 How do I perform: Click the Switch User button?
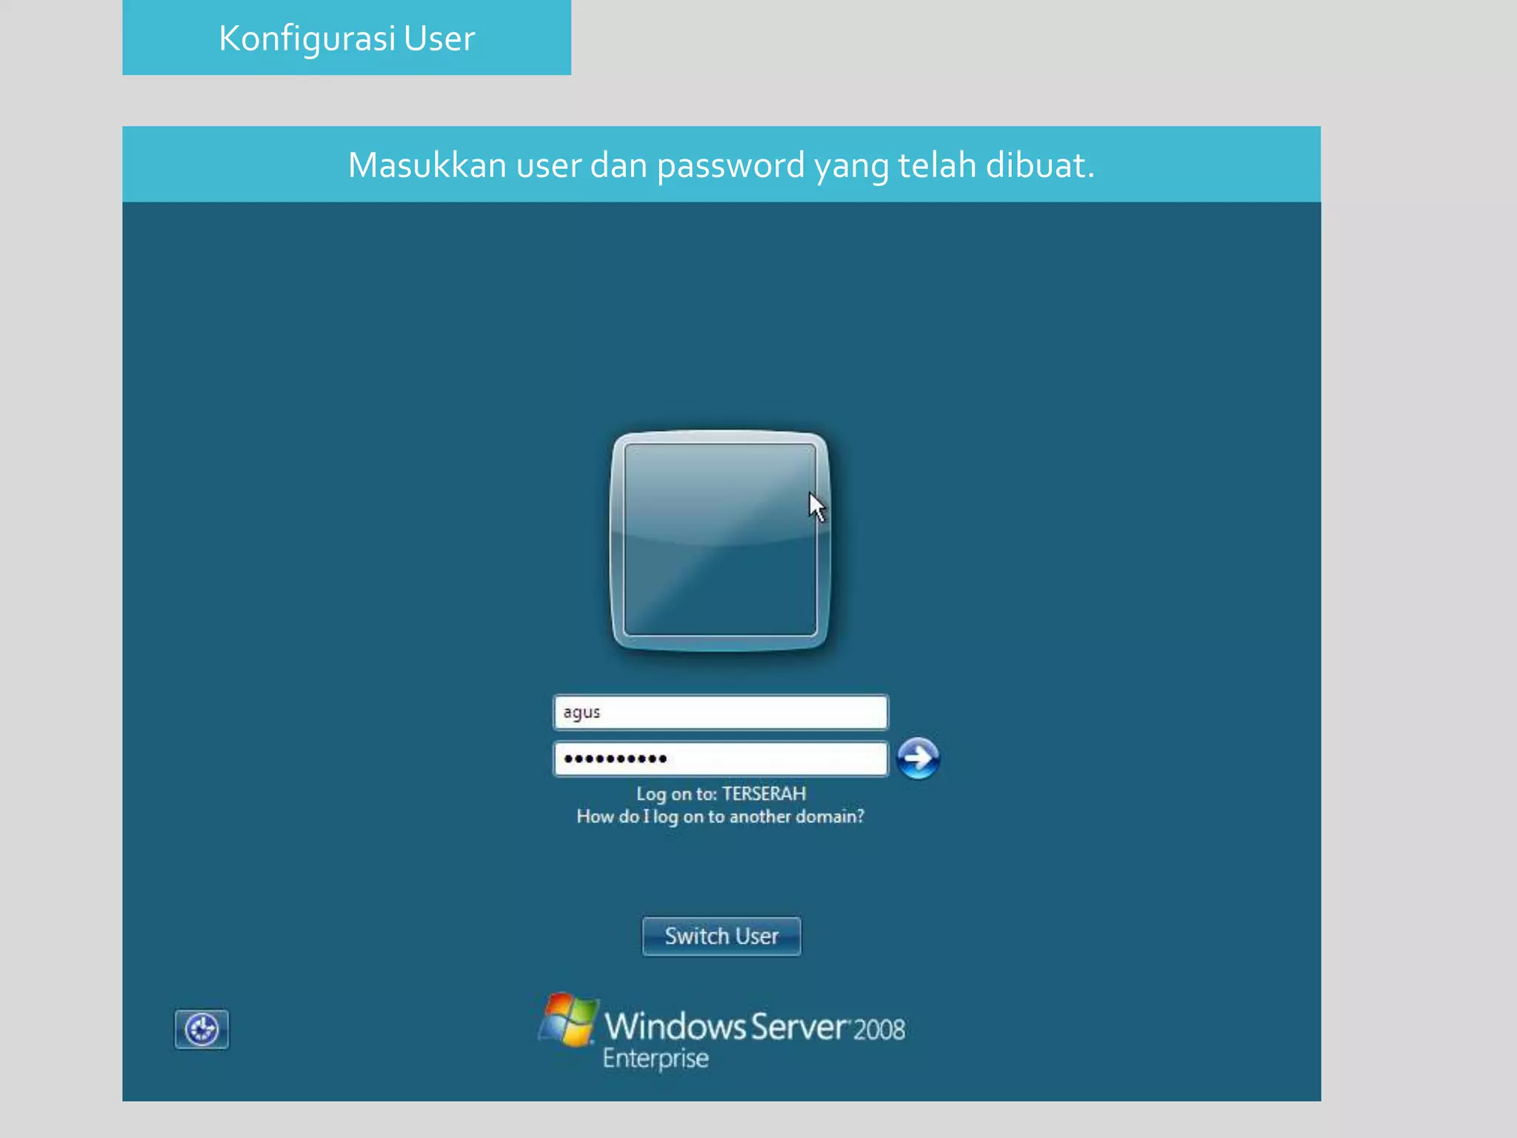click(x=721, y=936)
